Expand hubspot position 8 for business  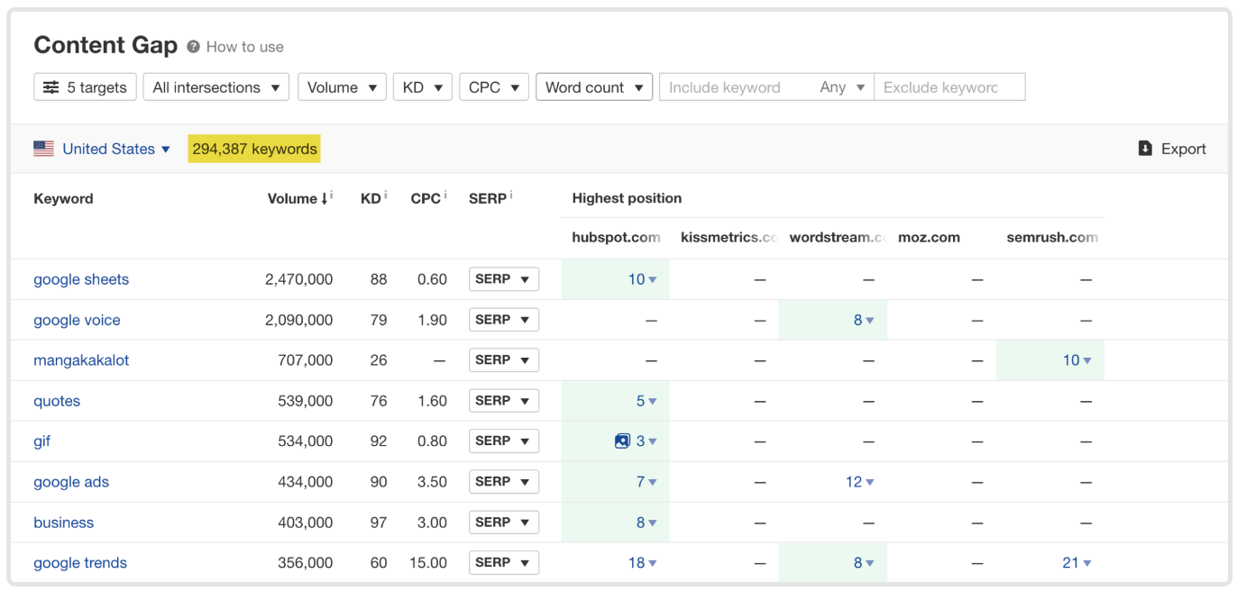(x=646, y=523)
